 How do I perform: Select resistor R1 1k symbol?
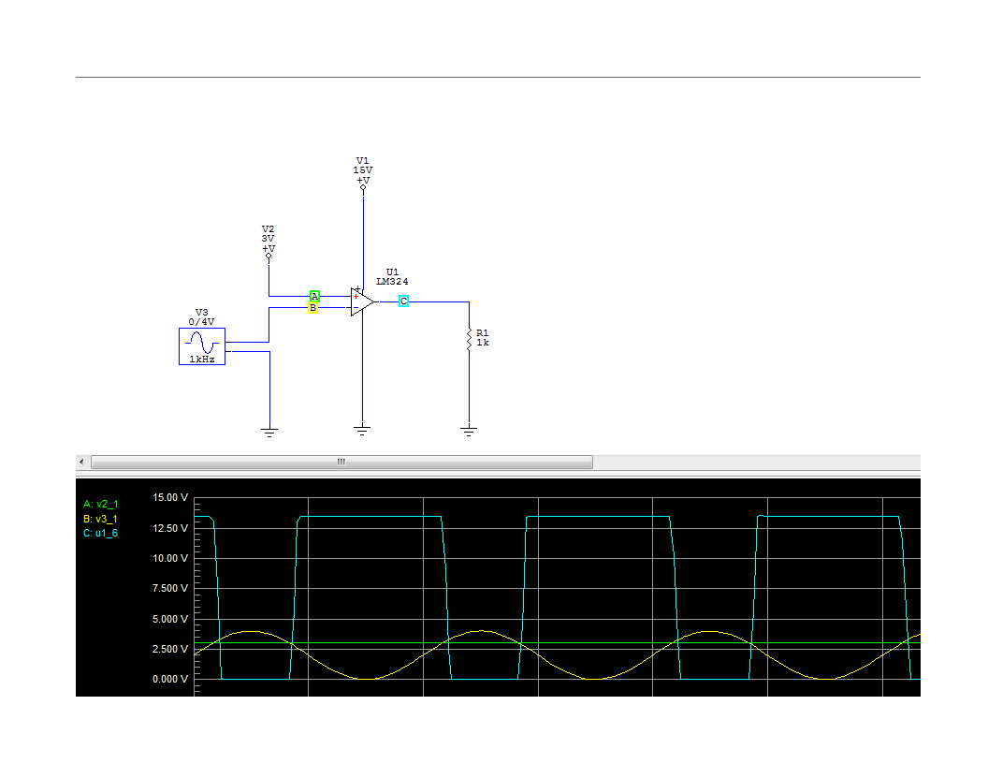click(x=469, y=339)
